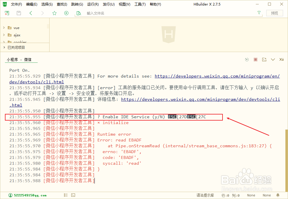Select the ajax folder tree item
The height and width of the screenshot is (199, 288).
(25, 35)
